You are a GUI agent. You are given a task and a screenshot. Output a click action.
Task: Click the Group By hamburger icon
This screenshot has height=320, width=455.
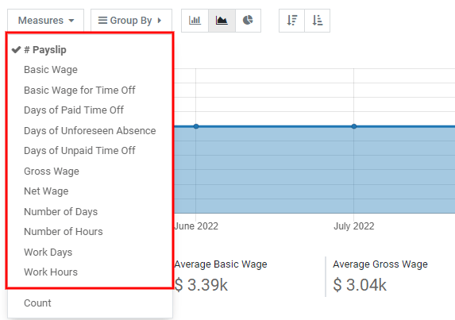(x=102, y=21)
